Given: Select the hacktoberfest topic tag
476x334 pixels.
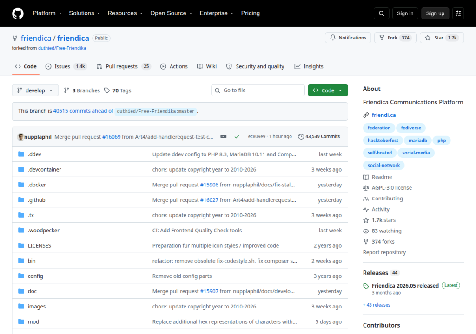Looking at the screenshot, I should point(383,141).
